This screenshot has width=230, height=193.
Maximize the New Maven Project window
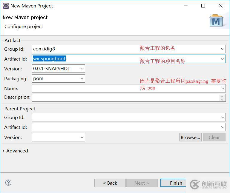click(x=203, y=6)
